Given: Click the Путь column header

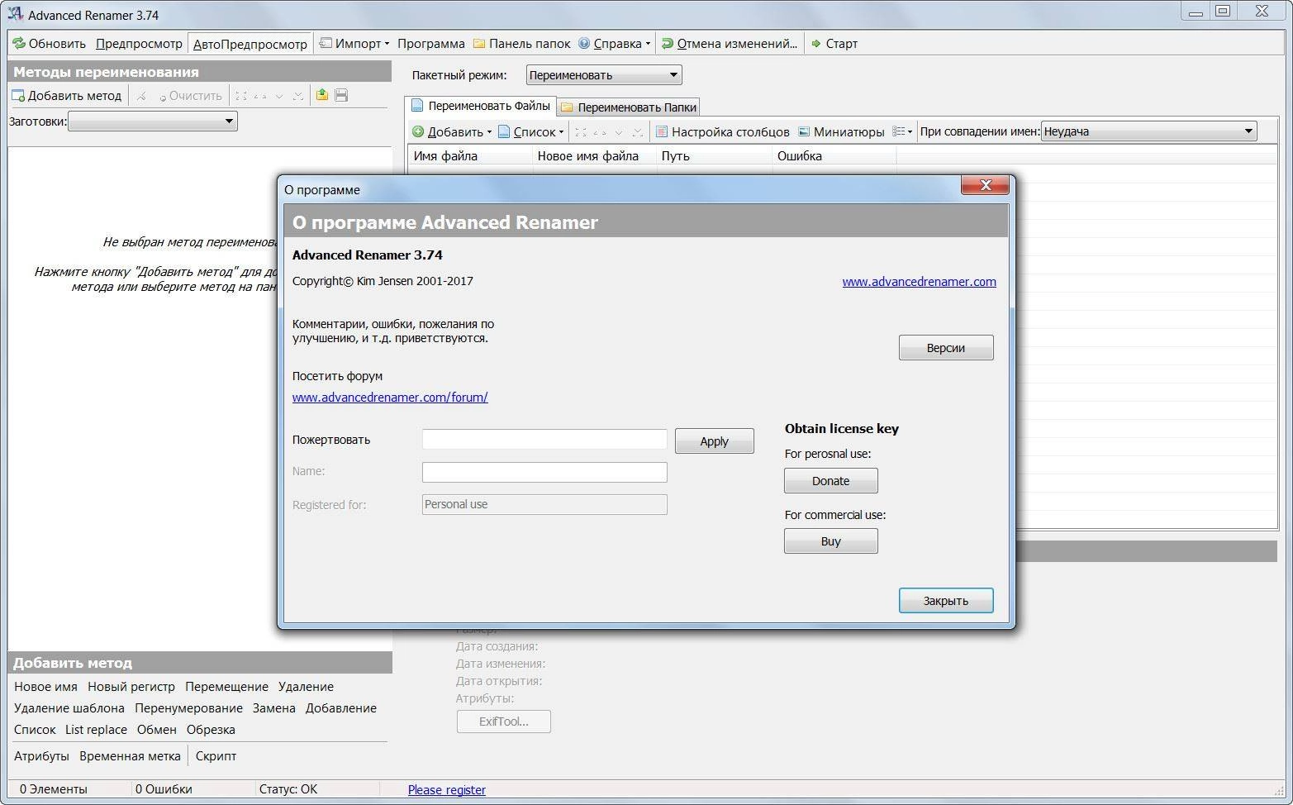Looking at the screenshot, I should [715, 155].
